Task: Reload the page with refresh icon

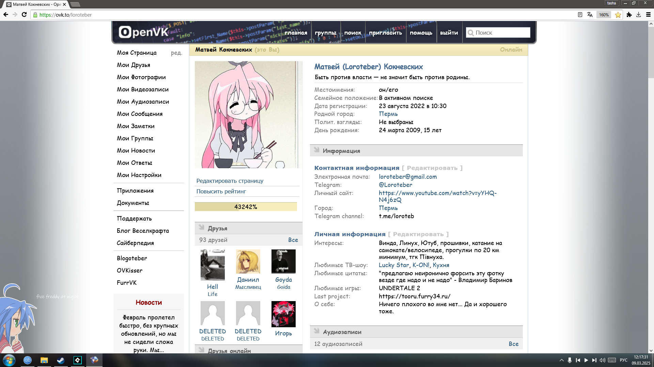Action: pyautogui.click(x=24, y=15)
